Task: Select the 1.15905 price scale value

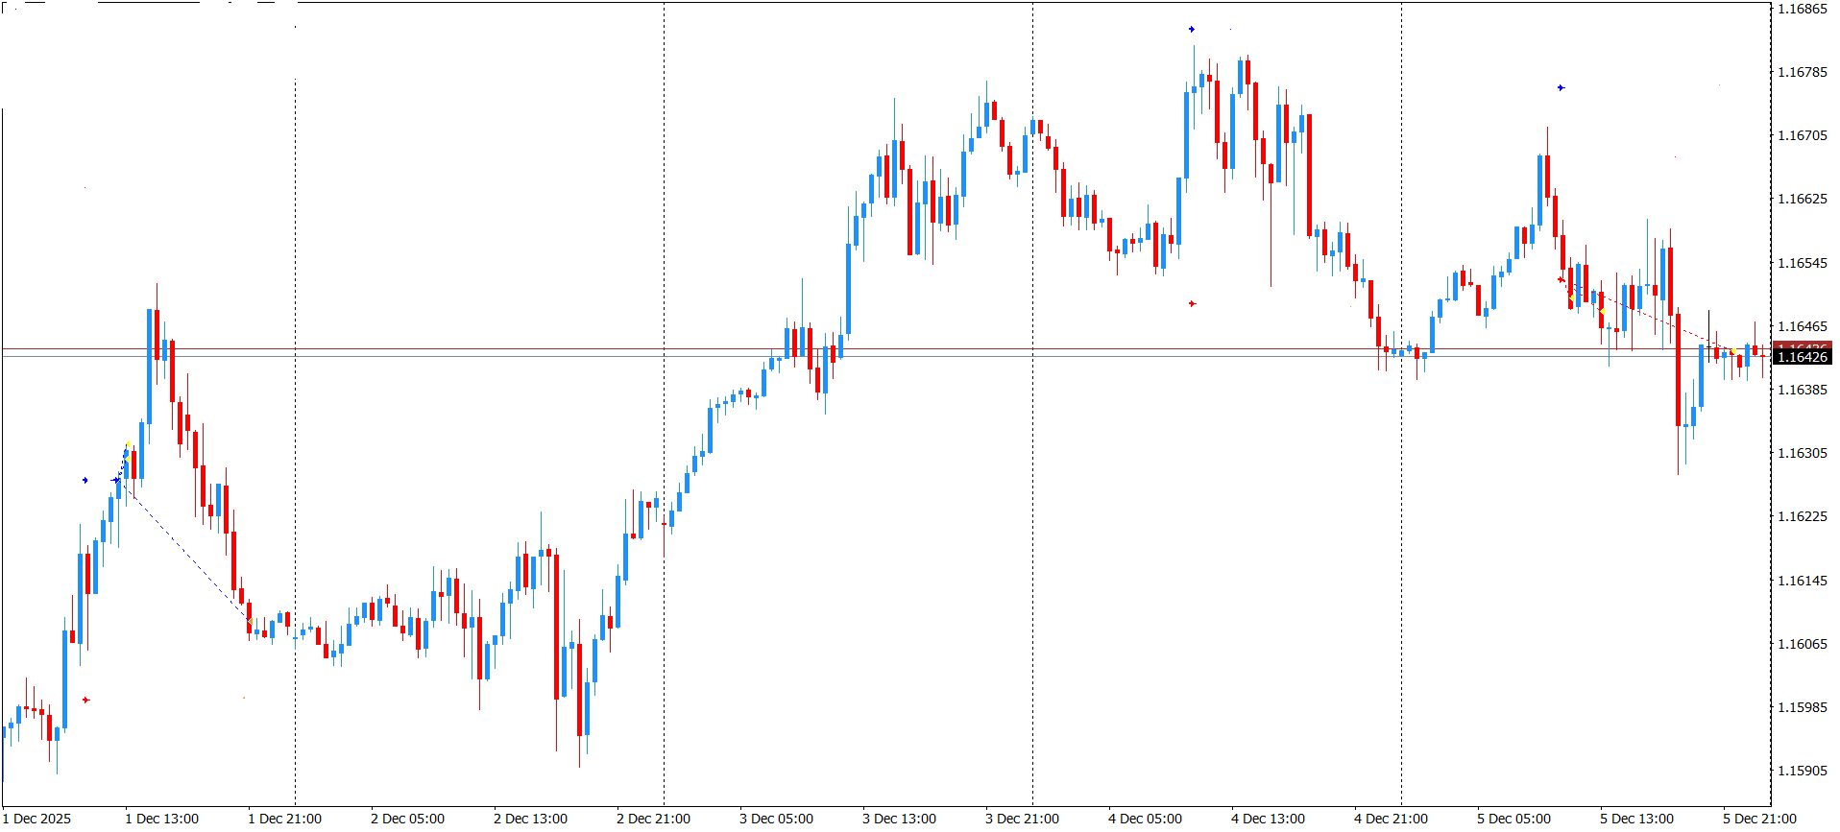Action: pos(1803,771)
